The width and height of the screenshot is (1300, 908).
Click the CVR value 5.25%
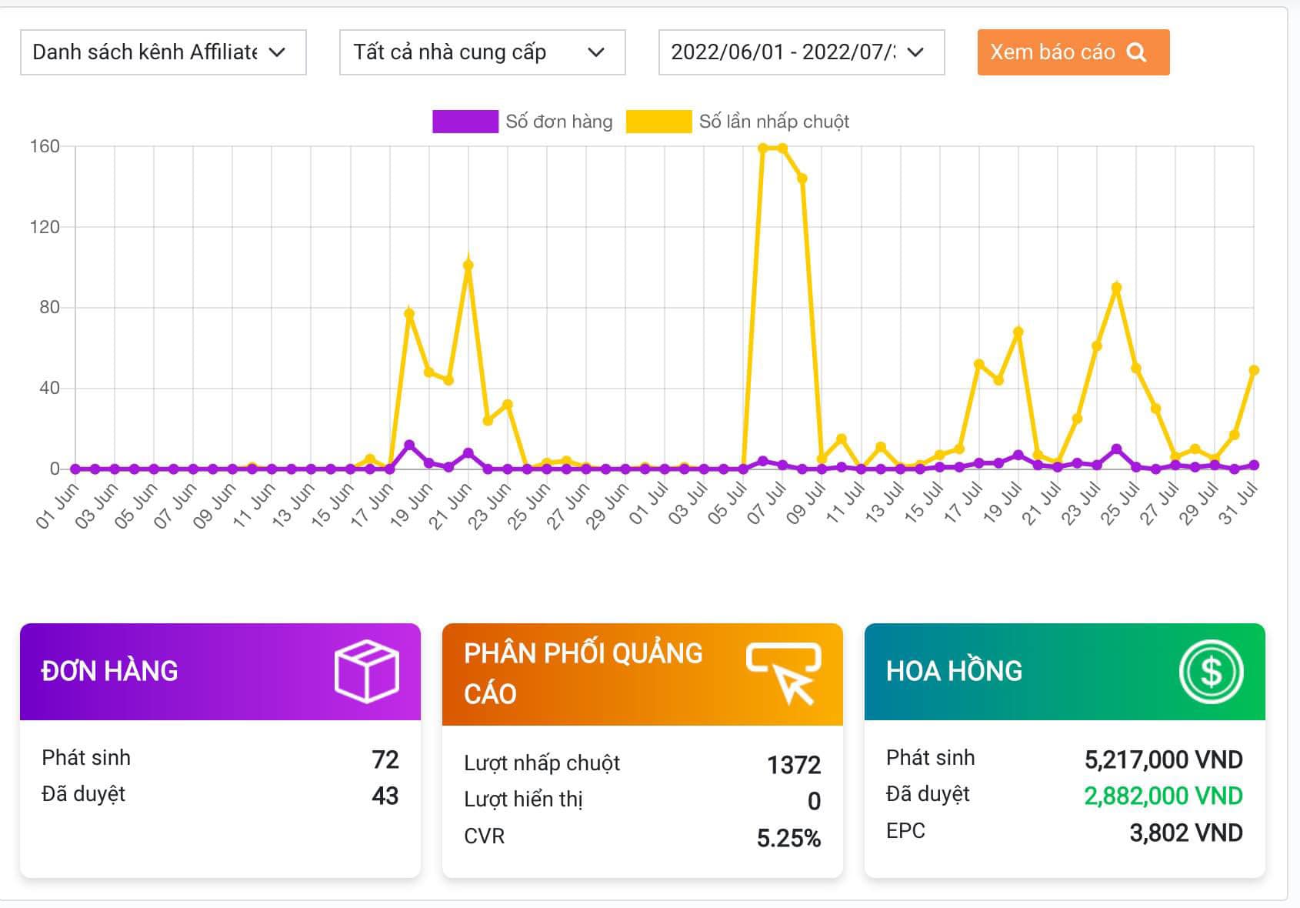click(x=789, y=838)
